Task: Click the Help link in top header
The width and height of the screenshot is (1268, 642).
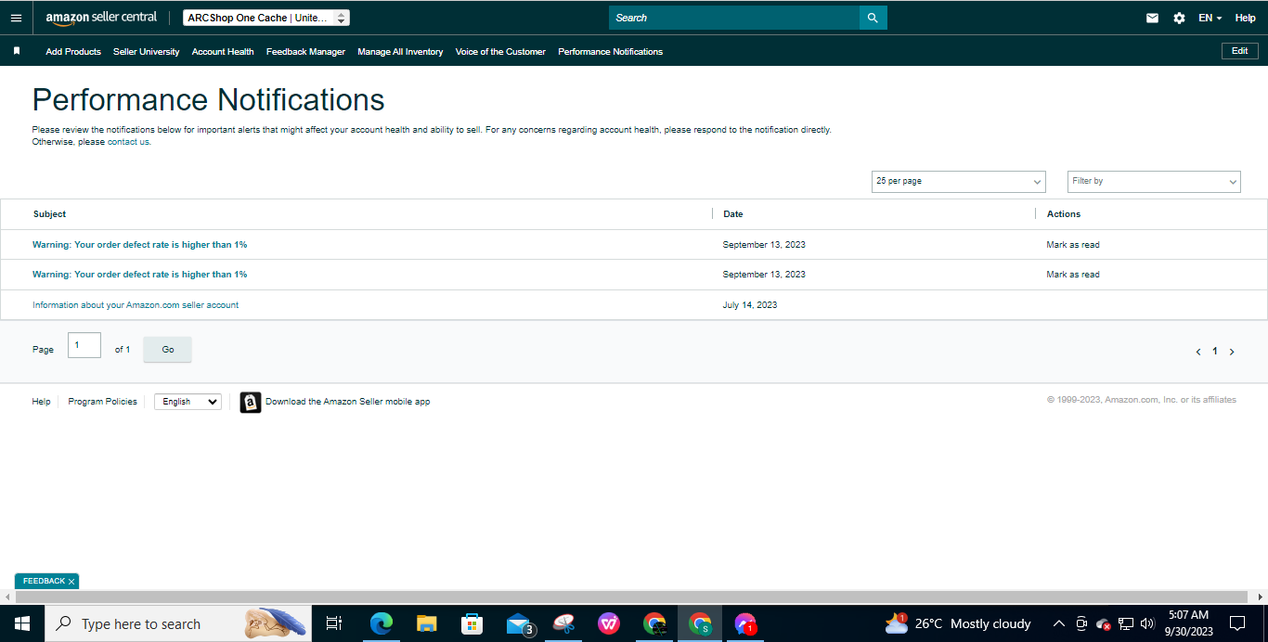Action: (x=1245, y=18)
